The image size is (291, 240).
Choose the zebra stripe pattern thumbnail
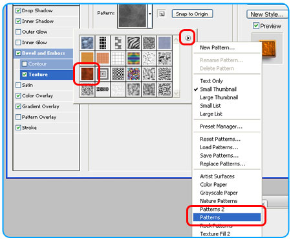pyautogui.click(x=133, y=43)
